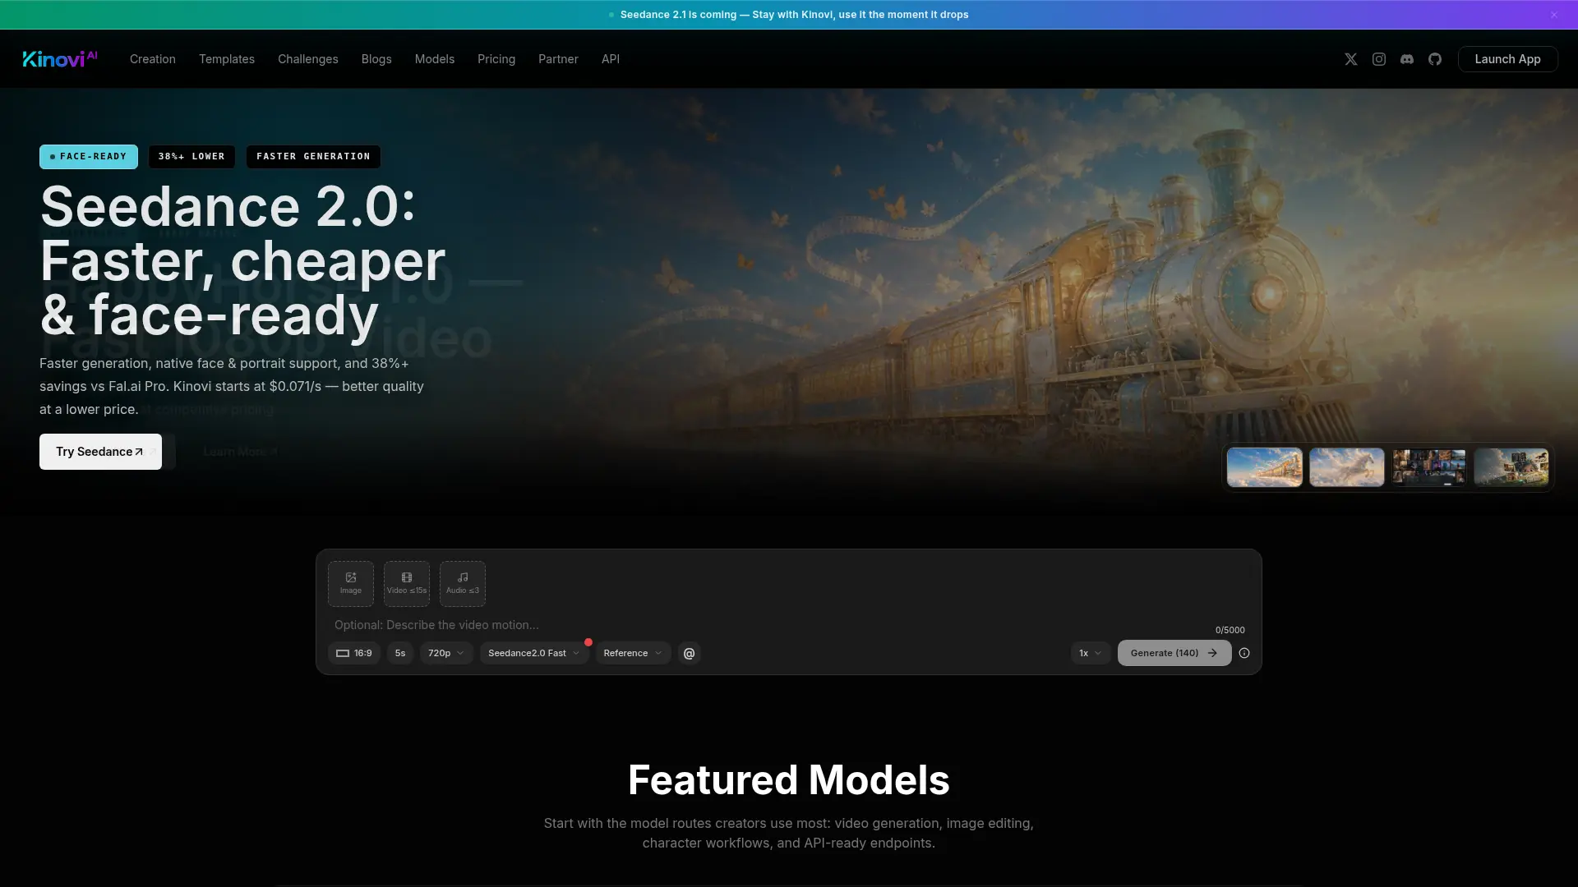This screenshot has height=887, width=1578.
Task: Select the white horse thumbnail in hero carousel
Action: tap(1347, 467)
